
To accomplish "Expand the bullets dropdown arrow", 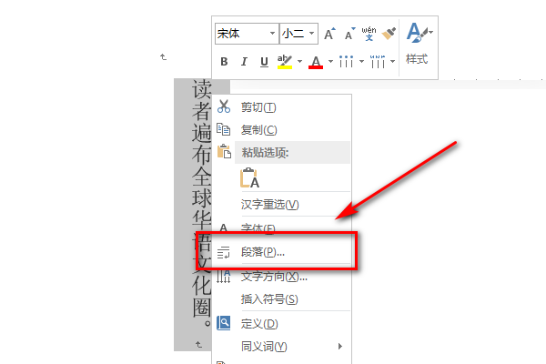I will point(362,62).
